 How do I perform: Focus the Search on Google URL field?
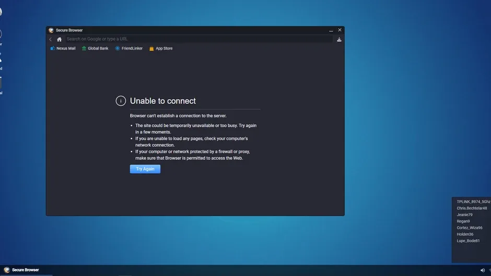199,39
